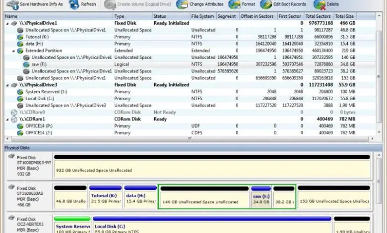The width and height of the screenshot is (387, 233).
Task: Select the PhysicalDrive1 disk icon
Action: tap(14, 23)
